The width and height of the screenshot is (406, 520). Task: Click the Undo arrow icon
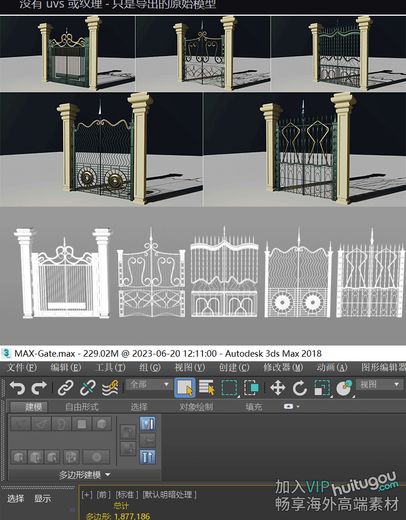tap(17, 387)
